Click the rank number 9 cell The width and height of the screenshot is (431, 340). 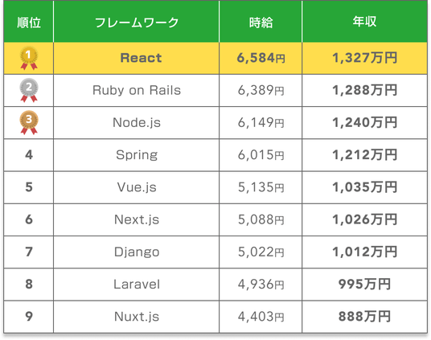coord(29,317)
